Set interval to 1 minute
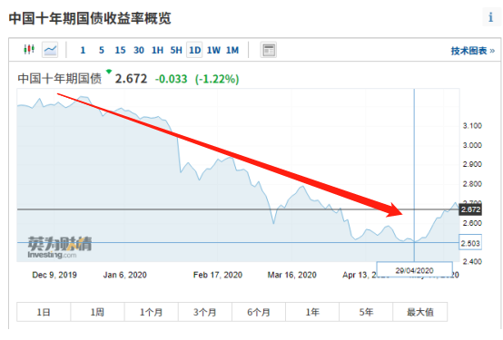Viewport: 503px width, 340px height. (83, 50)
